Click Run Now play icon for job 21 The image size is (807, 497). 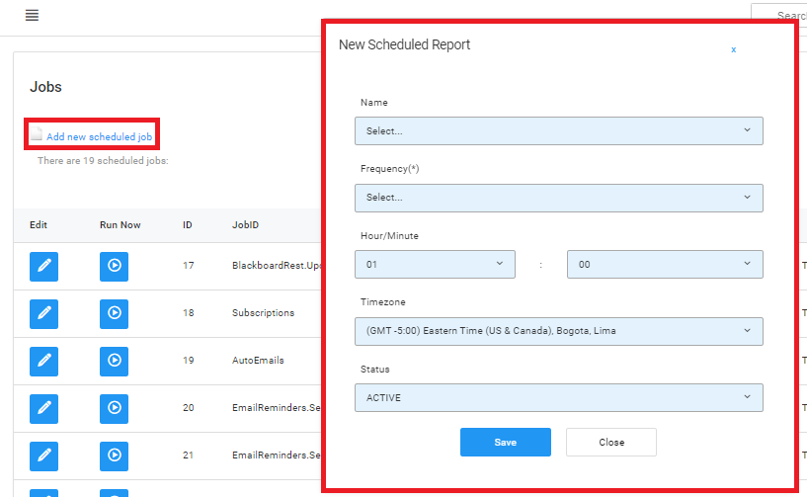pyautogui.click(x=115, y=456)
